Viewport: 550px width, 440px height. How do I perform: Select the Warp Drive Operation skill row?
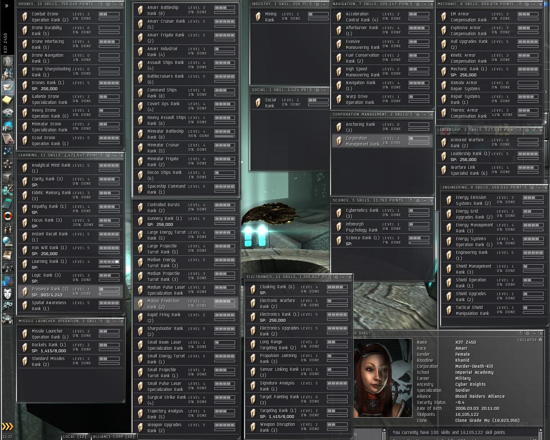[x=382, y=99]
